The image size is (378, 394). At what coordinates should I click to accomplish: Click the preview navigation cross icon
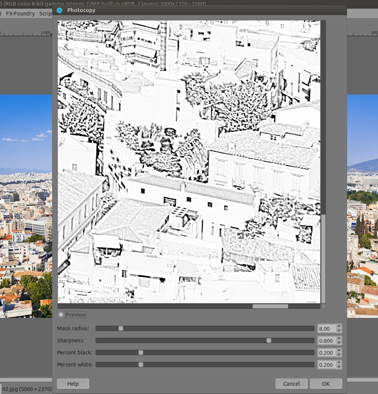323,307
